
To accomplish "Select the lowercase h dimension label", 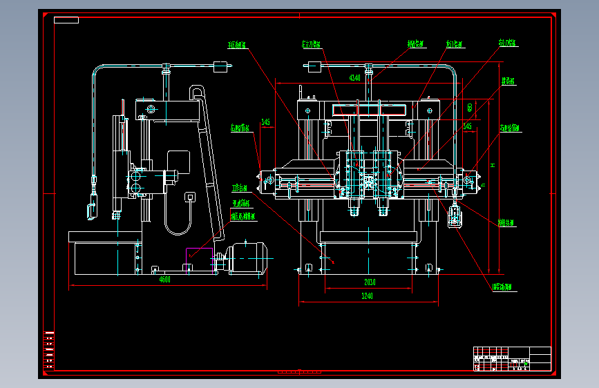I will 483,185.
